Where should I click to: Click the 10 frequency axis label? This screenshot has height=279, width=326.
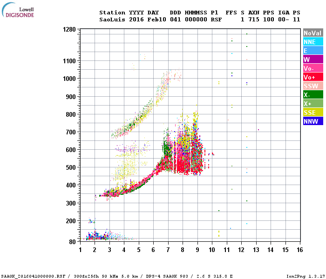(211, 250)
